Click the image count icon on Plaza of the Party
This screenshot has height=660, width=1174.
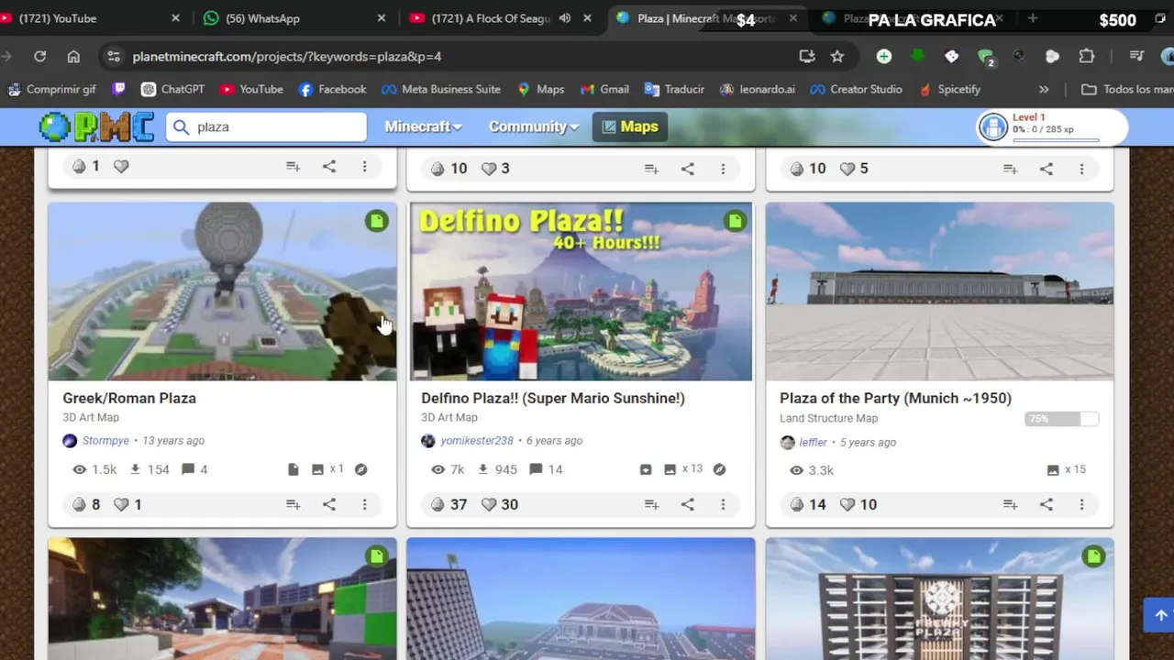tap(1053, 470)
